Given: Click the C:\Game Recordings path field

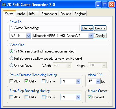Looking at the screenshot, I should point(45,28).
